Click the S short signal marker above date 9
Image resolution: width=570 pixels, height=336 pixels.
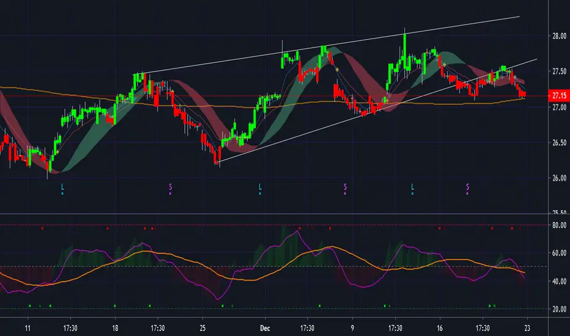coord(345,187)
